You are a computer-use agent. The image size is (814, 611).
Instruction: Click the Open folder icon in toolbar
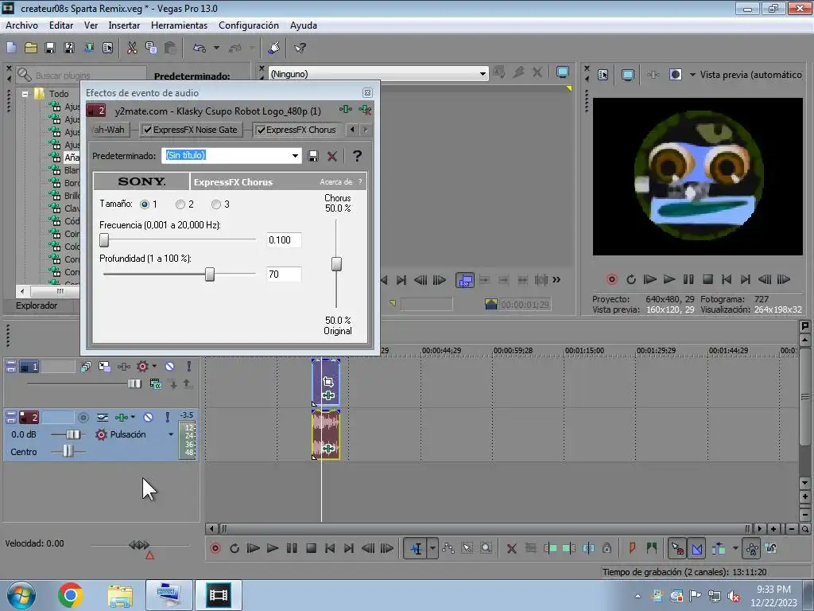click(x=31, y=48)
